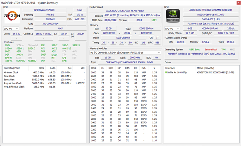Click the Operating Point column header

[x=12, y=68]
